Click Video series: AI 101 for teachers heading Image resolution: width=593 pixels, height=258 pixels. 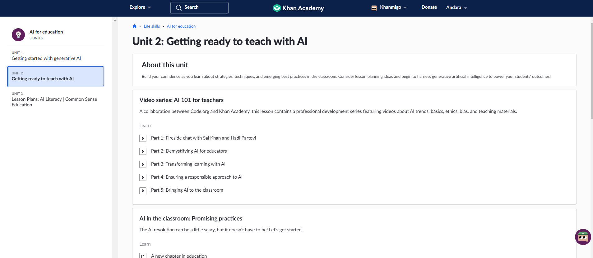(181, 100)
